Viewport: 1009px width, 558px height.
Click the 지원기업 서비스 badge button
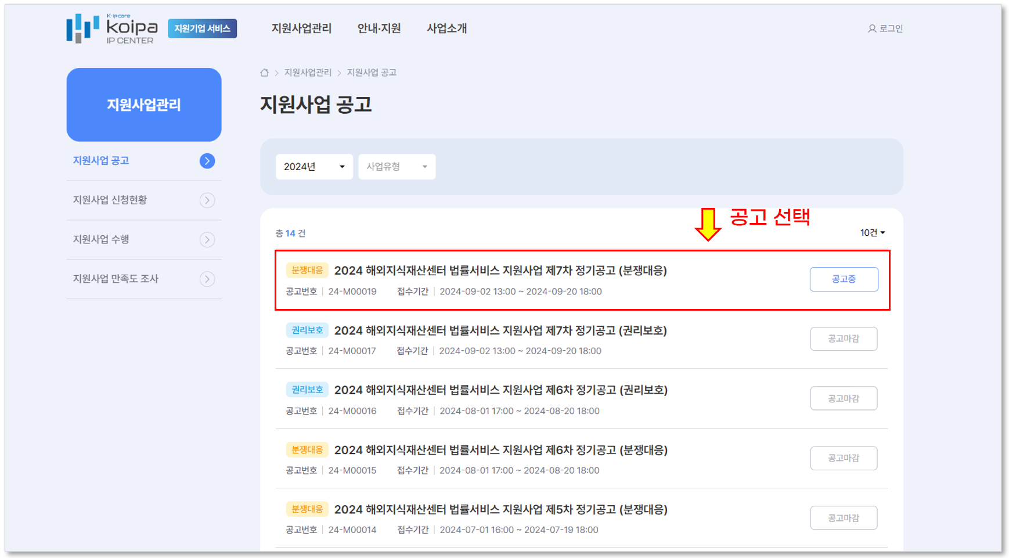click(x=203, y=28)
